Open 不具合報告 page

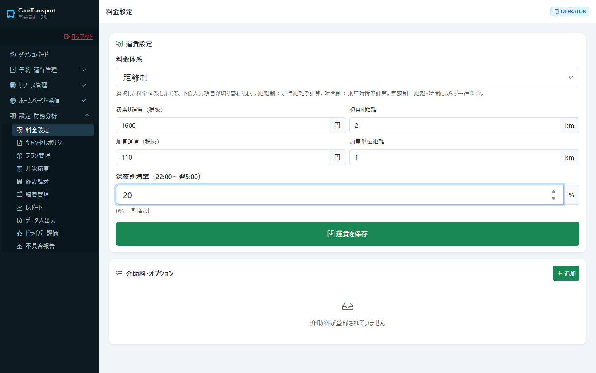point(53,246)
